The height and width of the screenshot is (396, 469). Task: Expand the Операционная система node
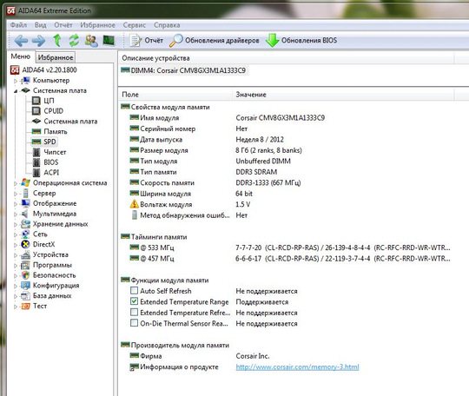pos(16,183)
